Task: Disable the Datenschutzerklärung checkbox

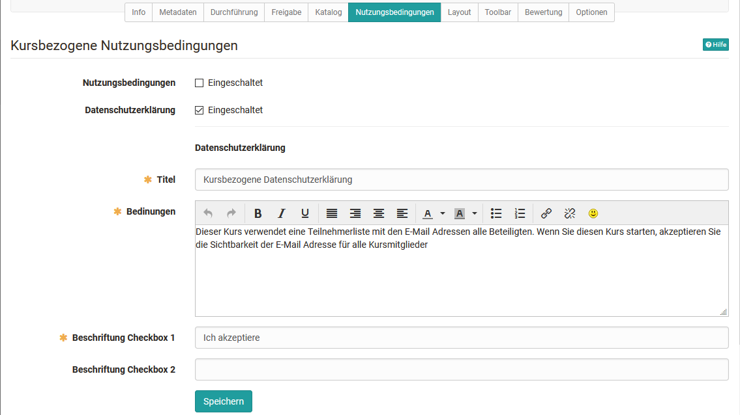Action: click(199, 110)
